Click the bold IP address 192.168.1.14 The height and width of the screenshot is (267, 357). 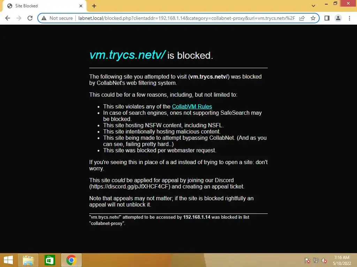(x=197, y=217)
